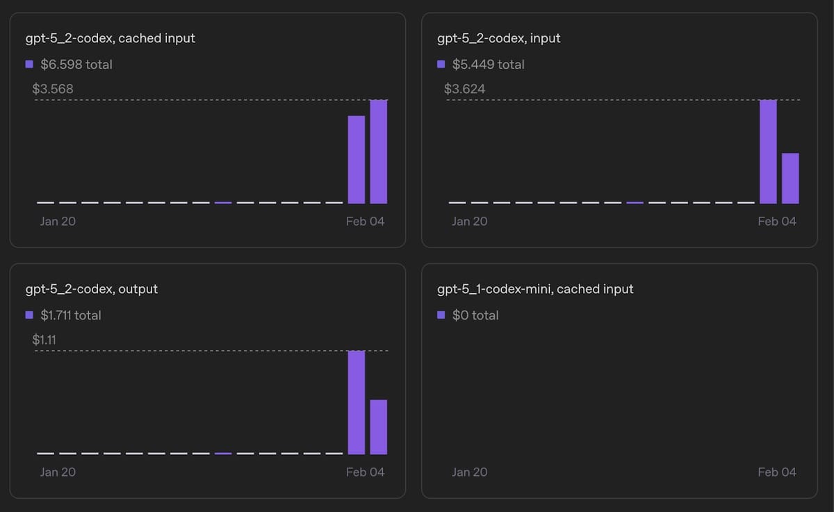Select last shorter bar in gpt-5_2-codex input chart

coord(790,179)
